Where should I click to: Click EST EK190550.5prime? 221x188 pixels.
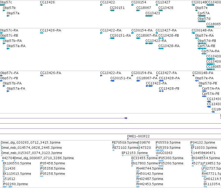click(x=17, y=163)
